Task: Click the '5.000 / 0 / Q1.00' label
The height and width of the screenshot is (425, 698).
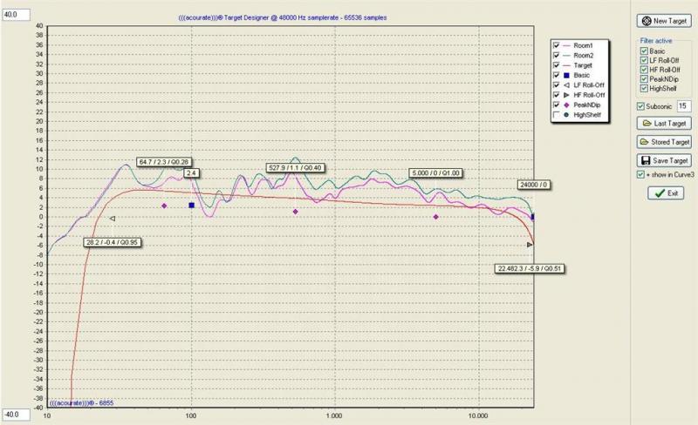Action: point(435,173)
